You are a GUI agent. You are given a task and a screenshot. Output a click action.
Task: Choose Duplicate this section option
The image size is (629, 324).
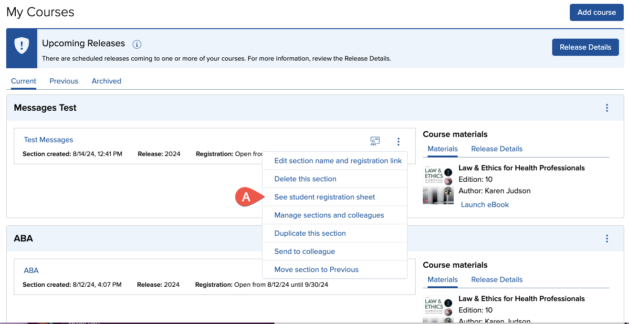(310, 233)
